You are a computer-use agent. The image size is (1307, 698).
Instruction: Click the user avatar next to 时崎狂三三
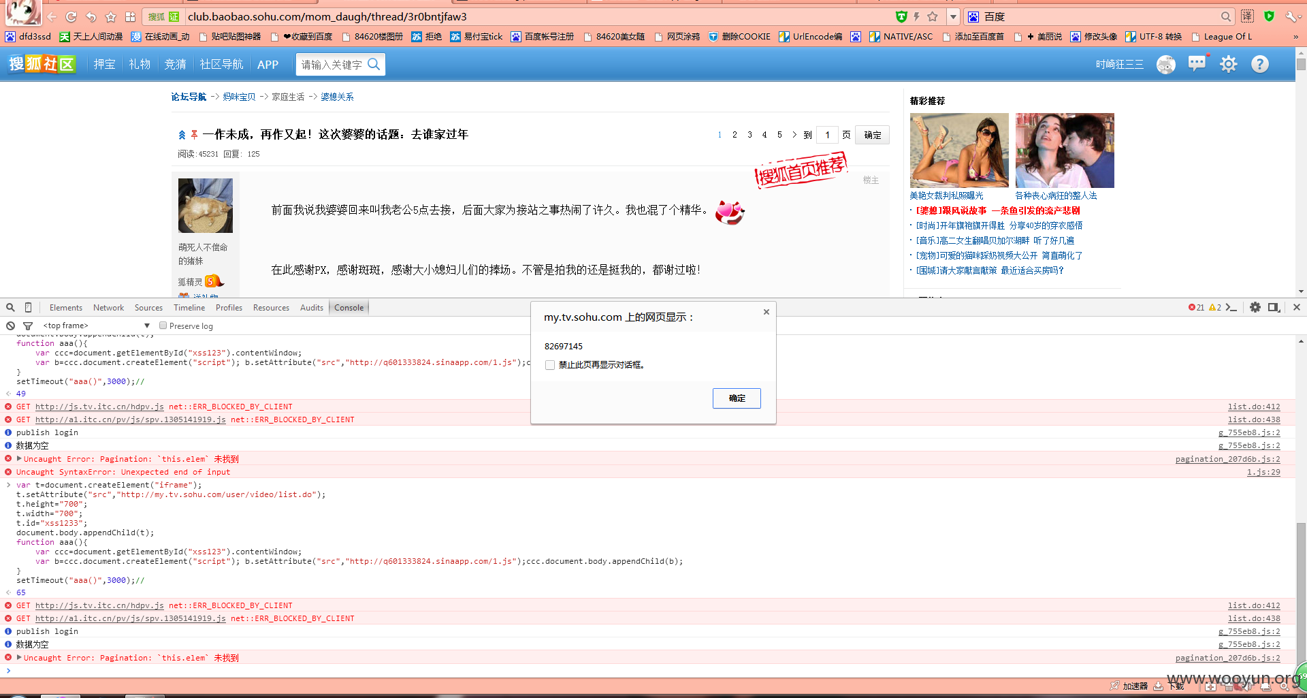(1166, 64)
